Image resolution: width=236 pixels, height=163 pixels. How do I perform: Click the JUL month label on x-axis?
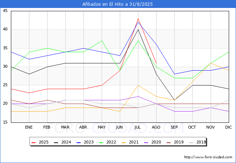(x=138, y=128)
